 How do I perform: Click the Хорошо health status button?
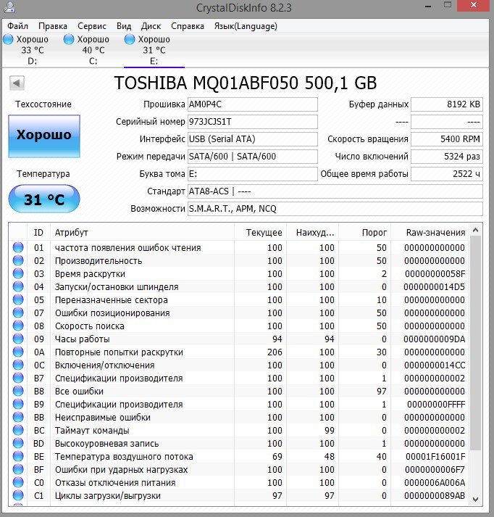pyautogui.click(x=44, y=136)
